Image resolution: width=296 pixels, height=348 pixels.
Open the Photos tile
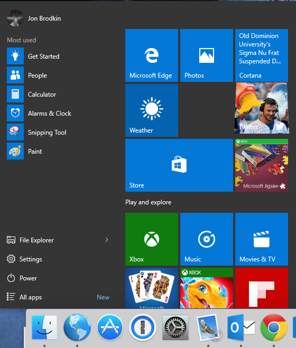tap(207, 55)
